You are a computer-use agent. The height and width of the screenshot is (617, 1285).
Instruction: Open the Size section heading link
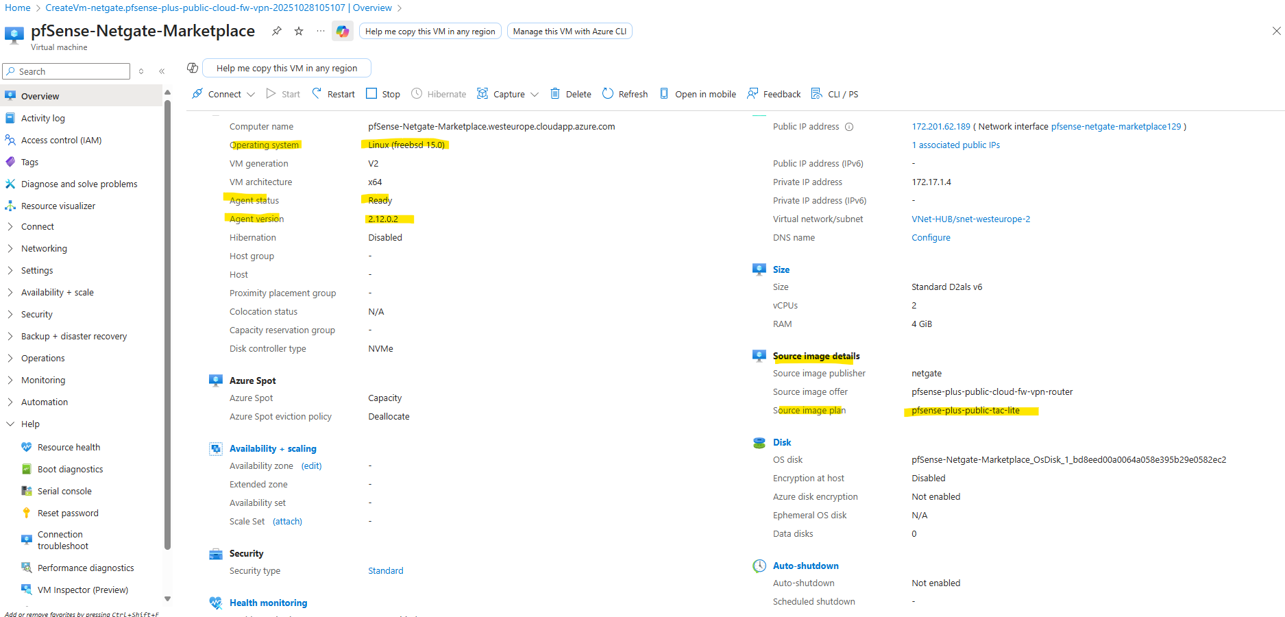pos(781,270)
